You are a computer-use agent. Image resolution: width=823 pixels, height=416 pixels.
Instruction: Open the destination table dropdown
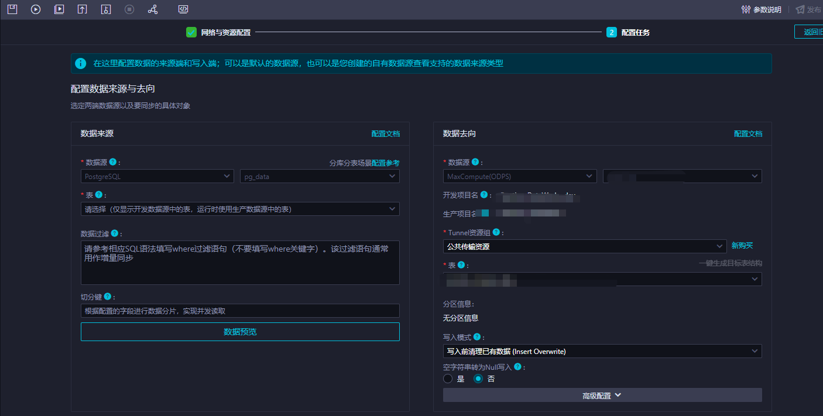click(x=602, y=279)
